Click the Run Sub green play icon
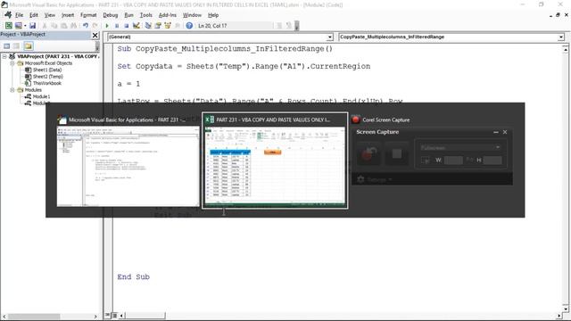Image resolution: width=571 pixels, height=321 pixels. 107,26
